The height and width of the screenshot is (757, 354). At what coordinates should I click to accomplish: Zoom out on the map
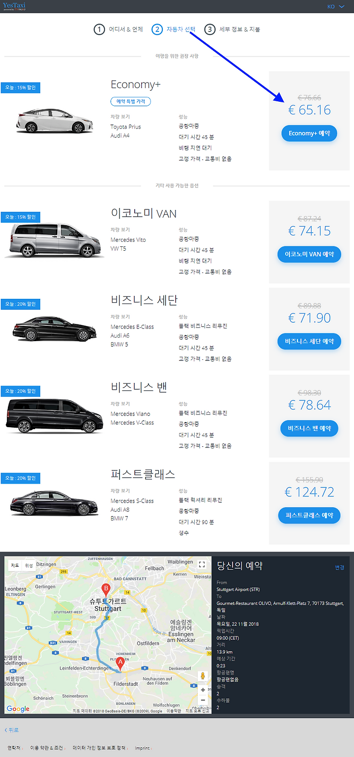pos(203,700)
